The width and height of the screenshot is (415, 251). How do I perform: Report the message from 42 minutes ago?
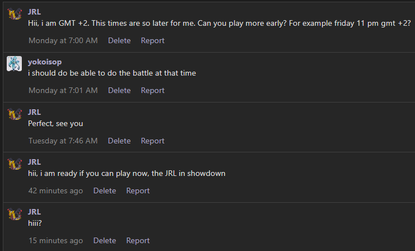[x=138, y=190]
